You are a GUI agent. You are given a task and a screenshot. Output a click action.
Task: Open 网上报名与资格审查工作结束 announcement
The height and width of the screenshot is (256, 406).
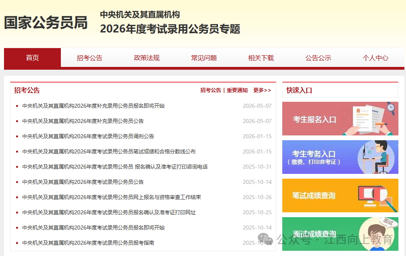tap(112, 197)
